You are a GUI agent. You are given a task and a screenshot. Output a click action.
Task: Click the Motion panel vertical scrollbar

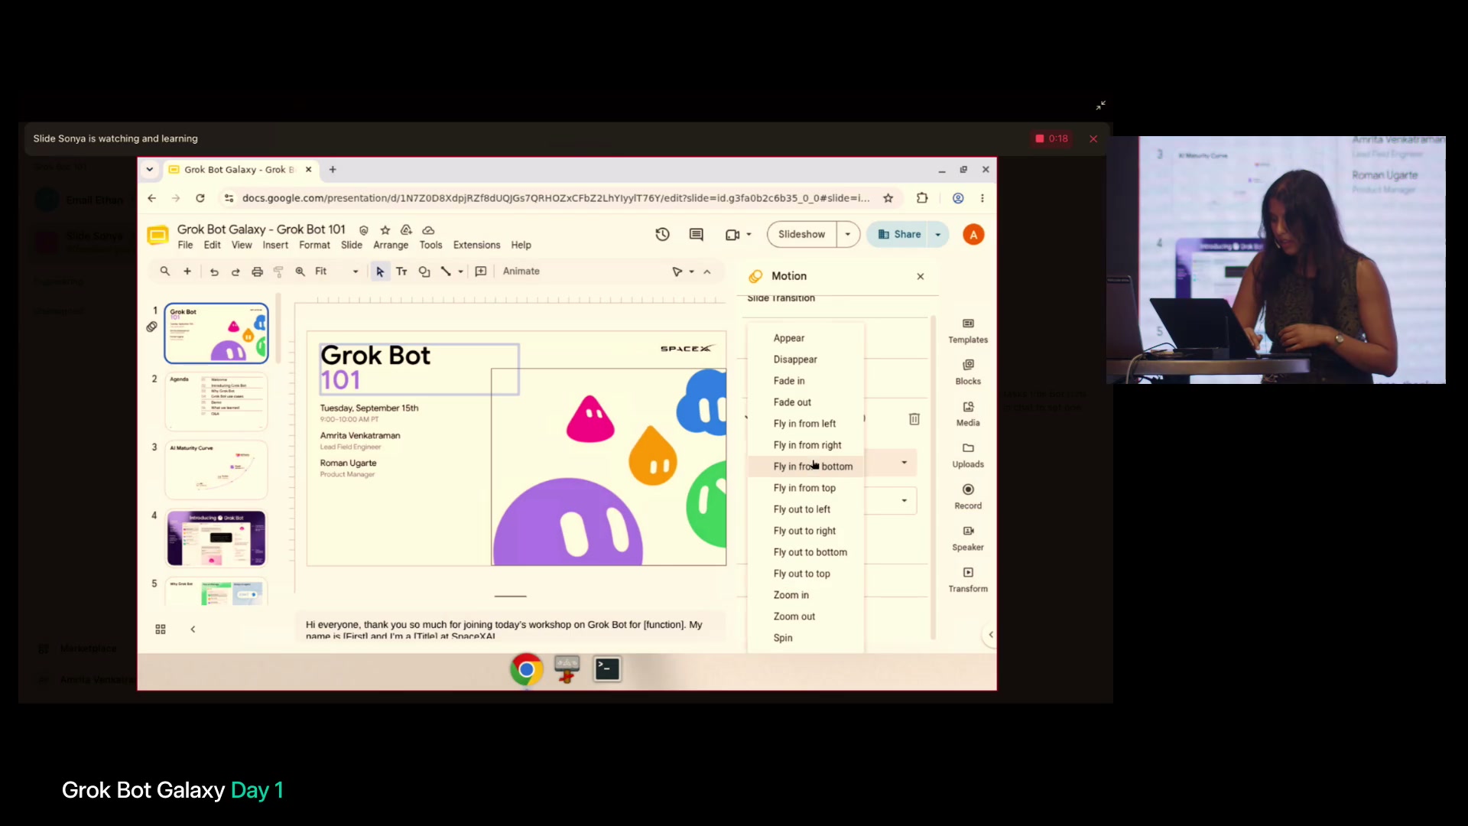[x=933, y=478]
